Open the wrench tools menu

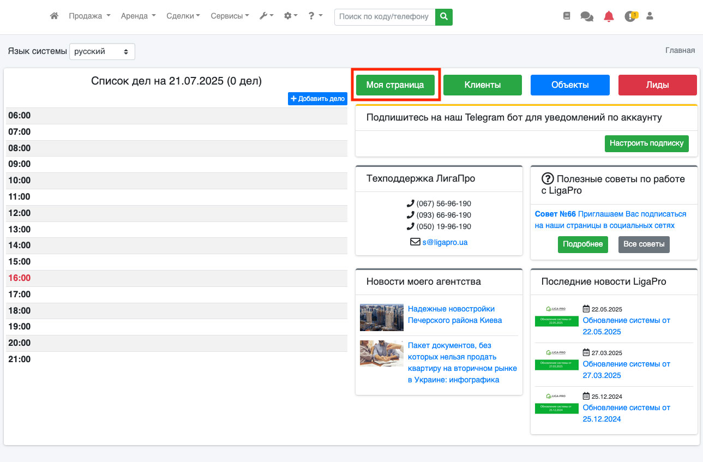pyautogui.click(x=266, y=16)
